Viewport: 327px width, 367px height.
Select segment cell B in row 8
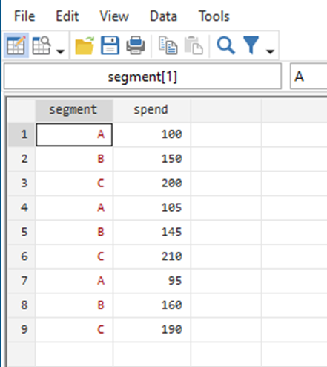click(x=74, y=305)
